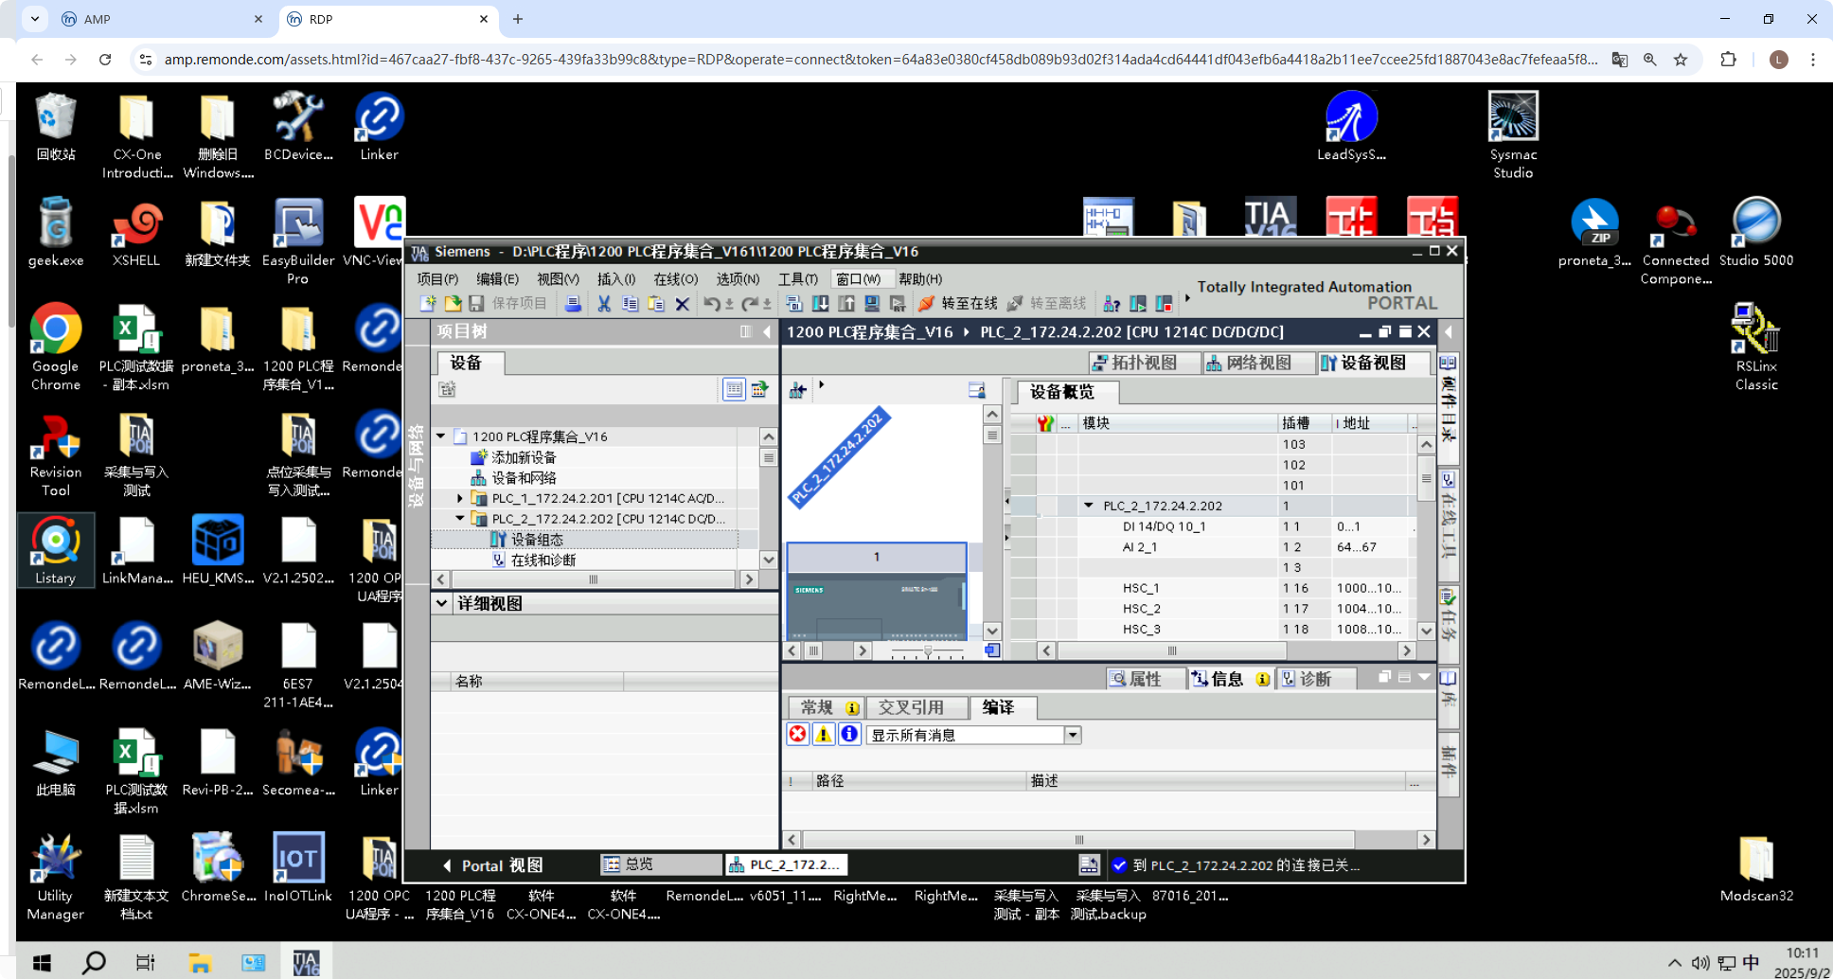Image resolution: width=1833 pixels, height=979 pixels.
Task: Click the Download to device toolbar icon
Action: 821,304
